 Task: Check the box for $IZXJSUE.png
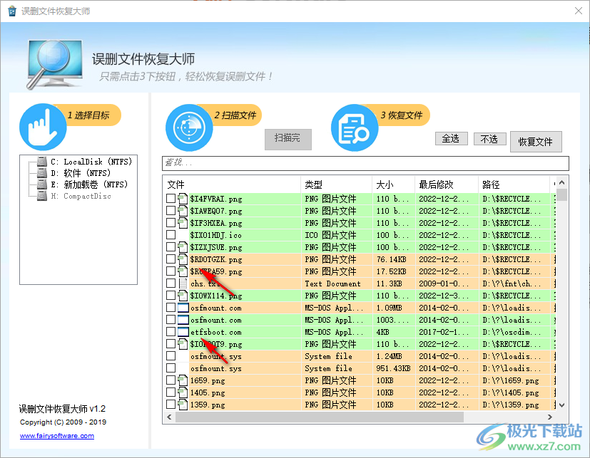coord(171,247)
